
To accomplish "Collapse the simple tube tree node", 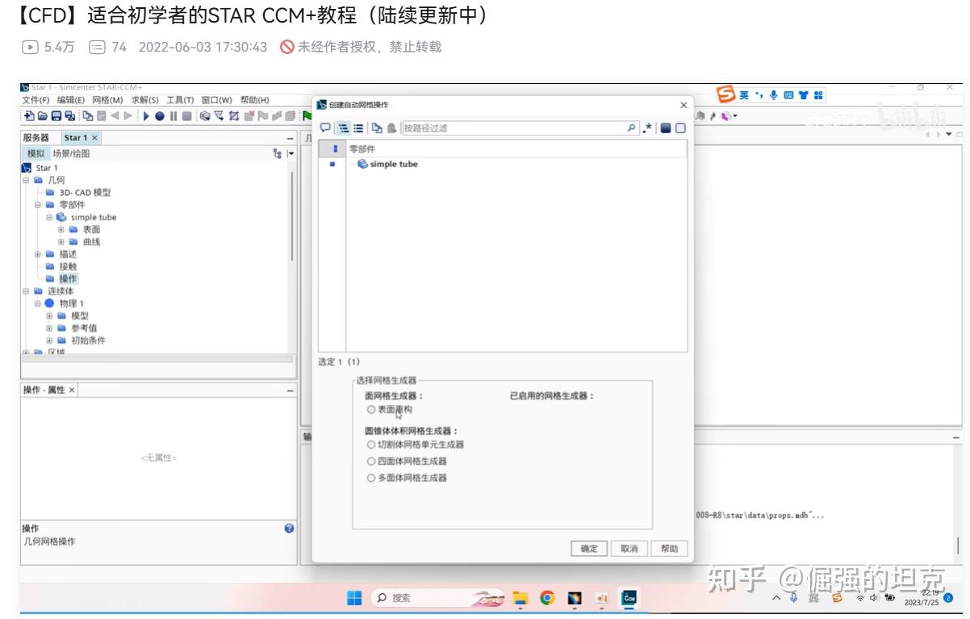I will [x=49, y=217].
